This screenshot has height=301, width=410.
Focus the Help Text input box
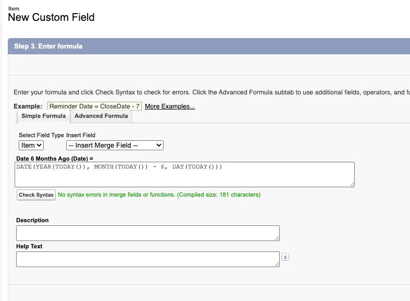tap(148, 259)
